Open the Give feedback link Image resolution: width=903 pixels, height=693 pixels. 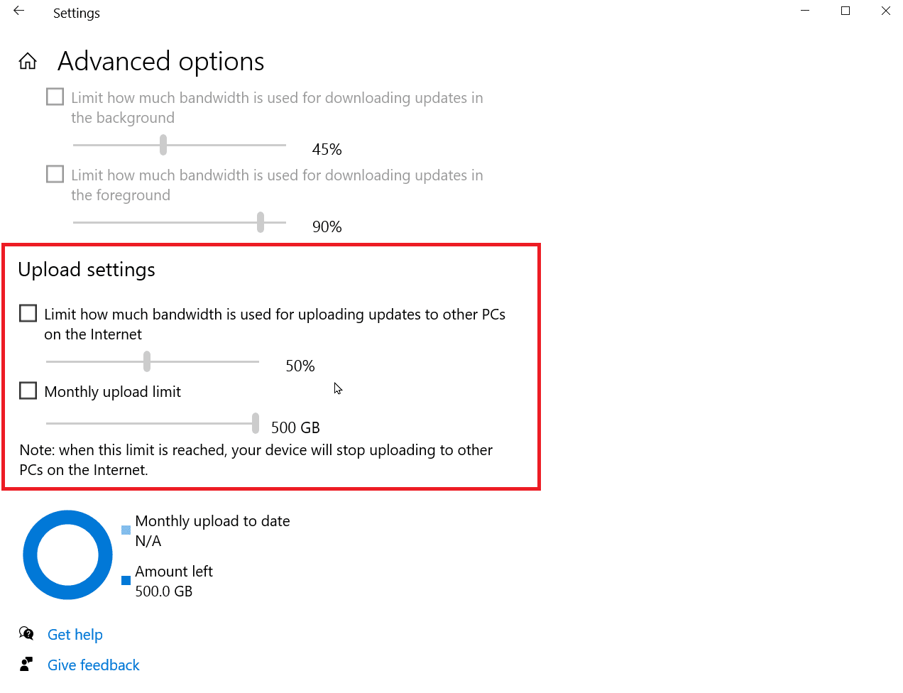click(x=94, y=665)
